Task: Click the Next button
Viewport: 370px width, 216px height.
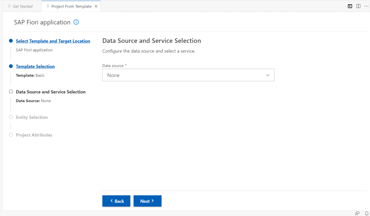Action: coord(147,201)
